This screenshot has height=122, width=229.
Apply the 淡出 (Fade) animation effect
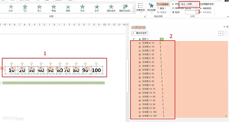coord(11,7)
